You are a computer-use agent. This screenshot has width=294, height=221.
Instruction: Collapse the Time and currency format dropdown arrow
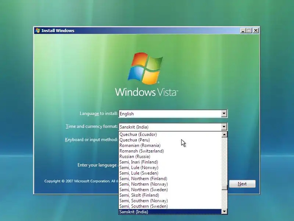224,127
